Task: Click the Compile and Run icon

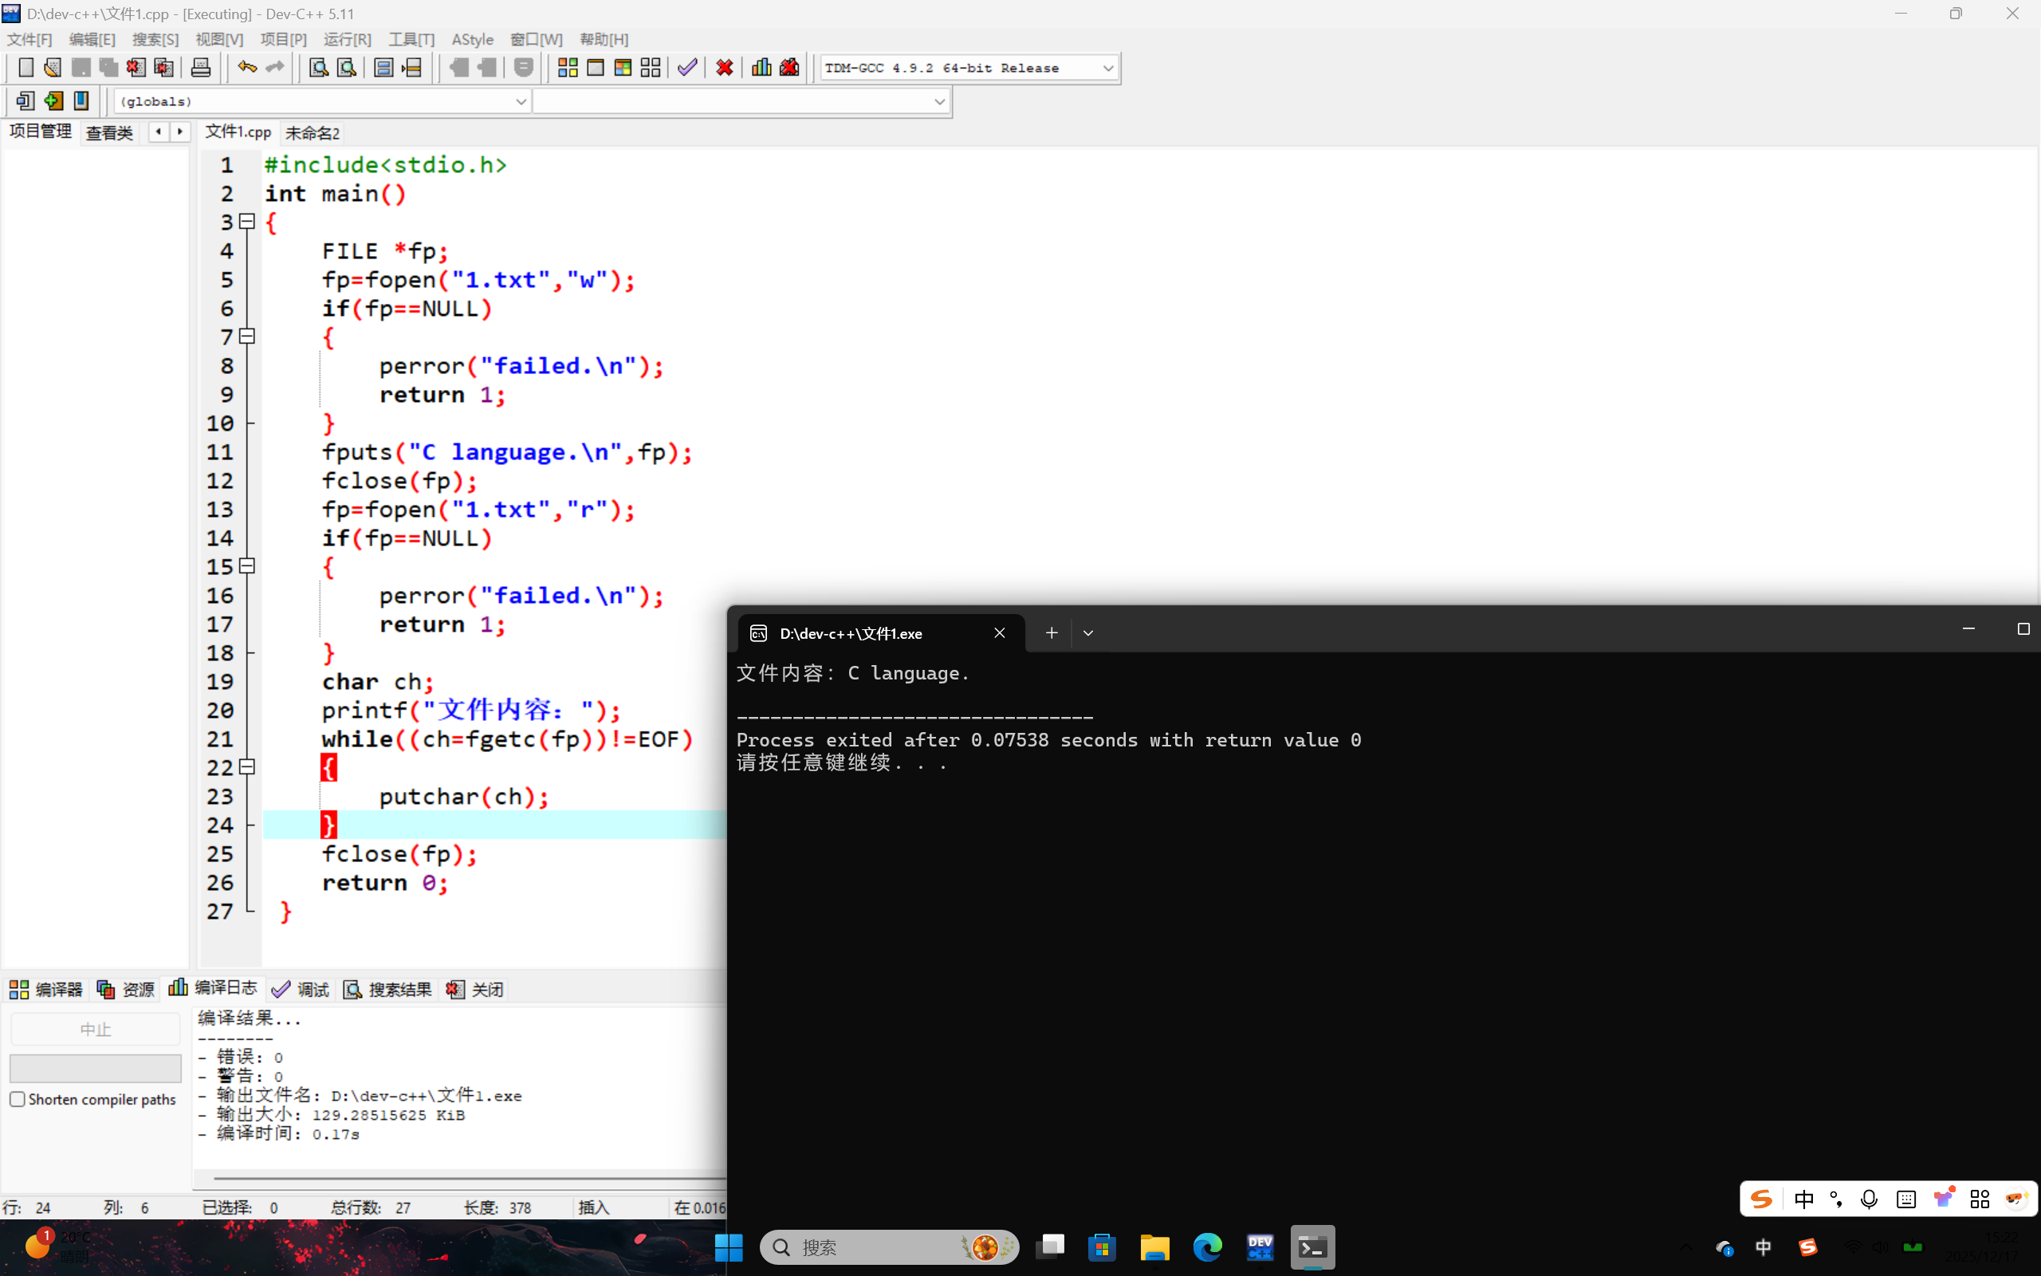Action: [x=623, y=68]
